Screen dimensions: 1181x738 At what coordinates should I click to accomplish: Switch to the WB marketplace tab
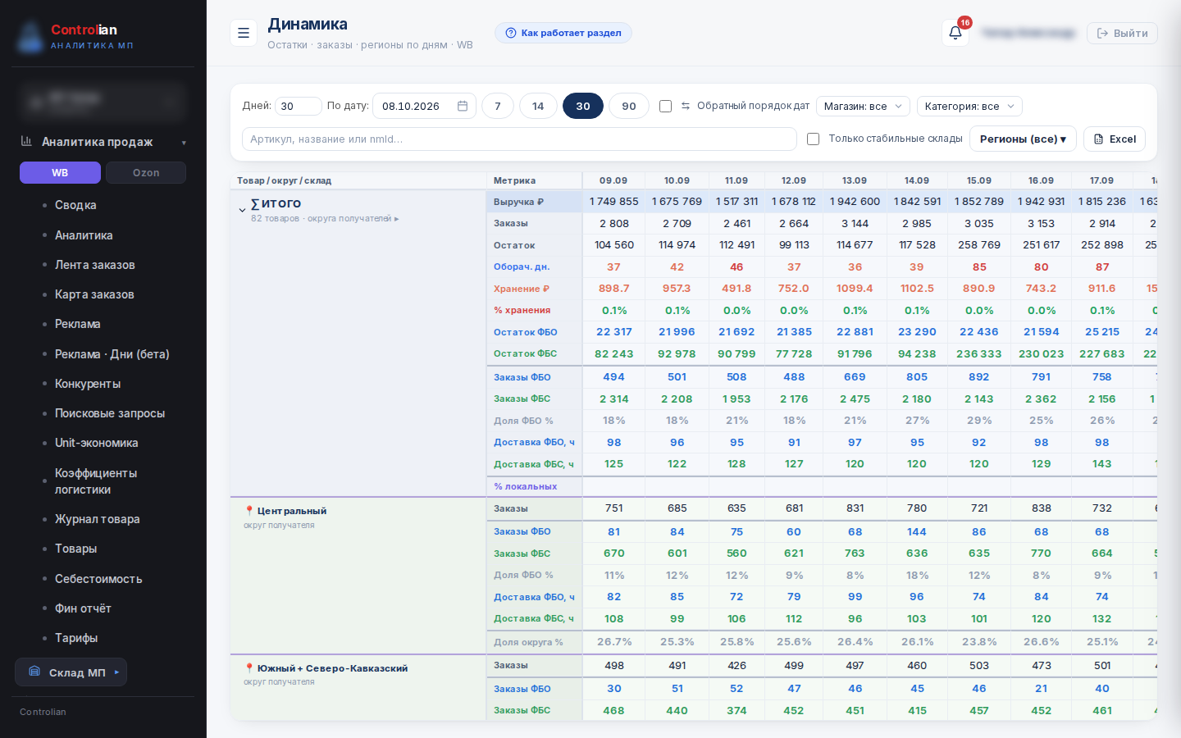click(x=60, y=172)
